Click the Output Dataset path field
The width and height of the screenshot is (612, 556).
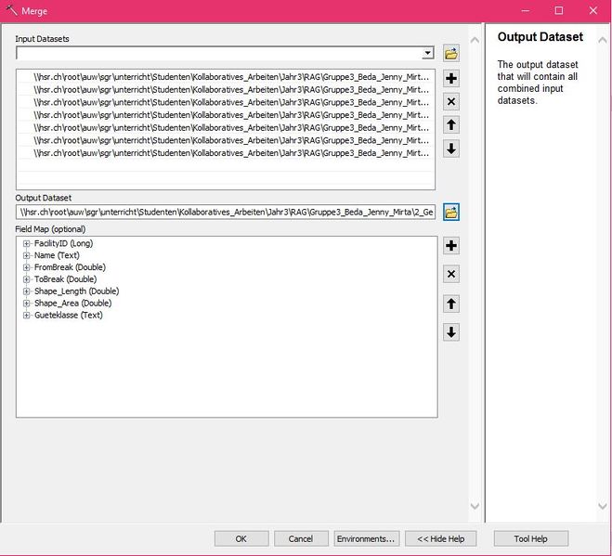(226, 212)
